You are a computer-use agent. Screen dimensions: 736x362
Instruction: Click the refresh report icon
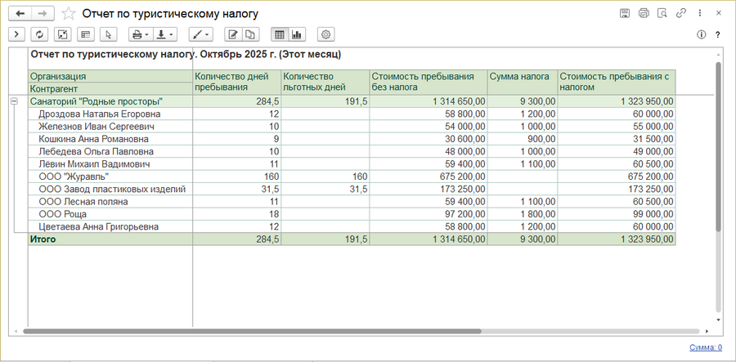[x=38, y=34]
